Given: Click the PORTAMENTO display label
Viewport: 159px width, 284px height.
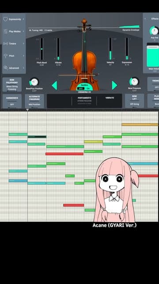Looking at the screenshot, I should [x=84, y=98].
